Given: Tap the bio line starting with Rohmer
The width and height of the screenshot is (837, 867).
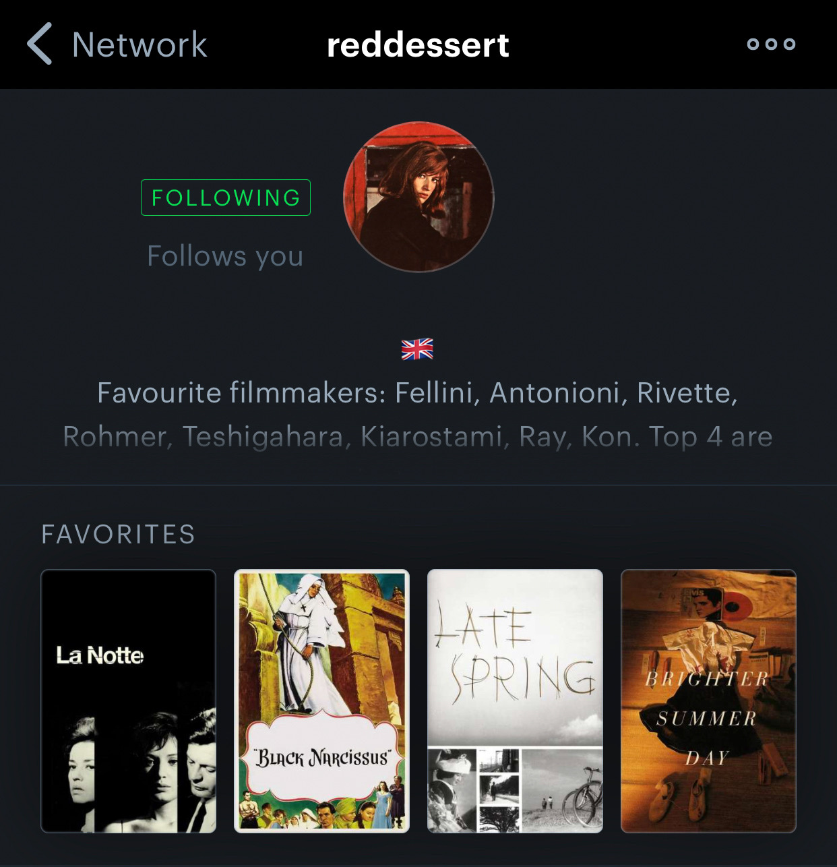Looking at the screenshot, I should point(418,437).
